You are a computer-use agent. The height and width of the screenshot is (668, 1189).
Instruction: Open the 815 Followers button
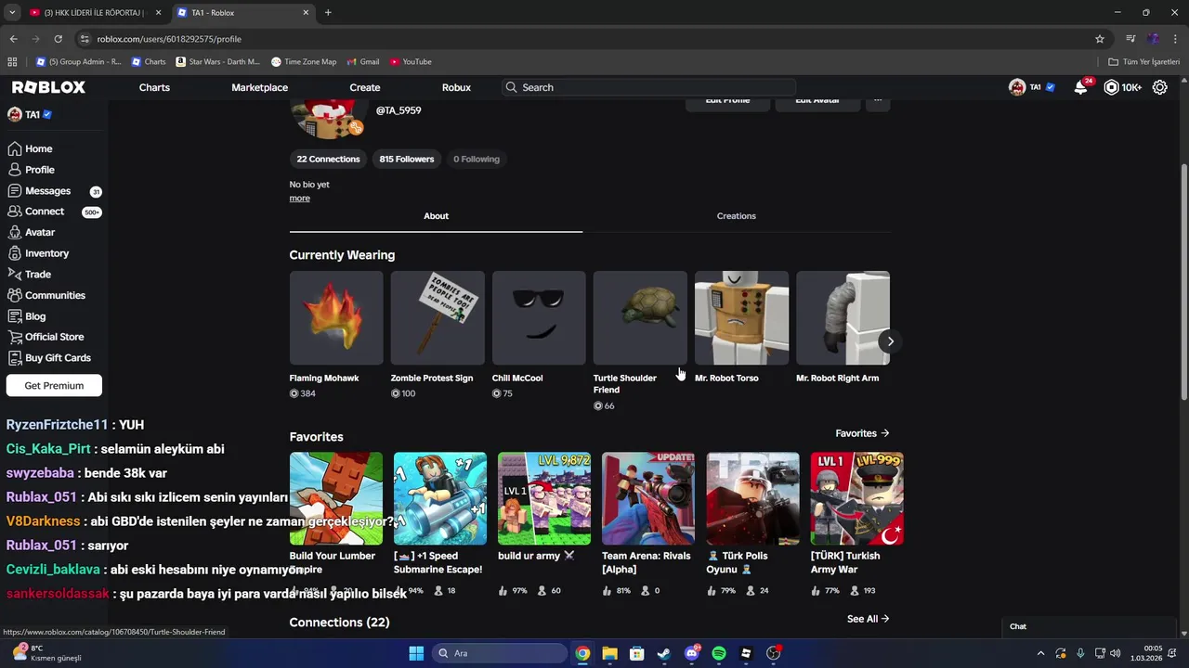click(407, 159)
